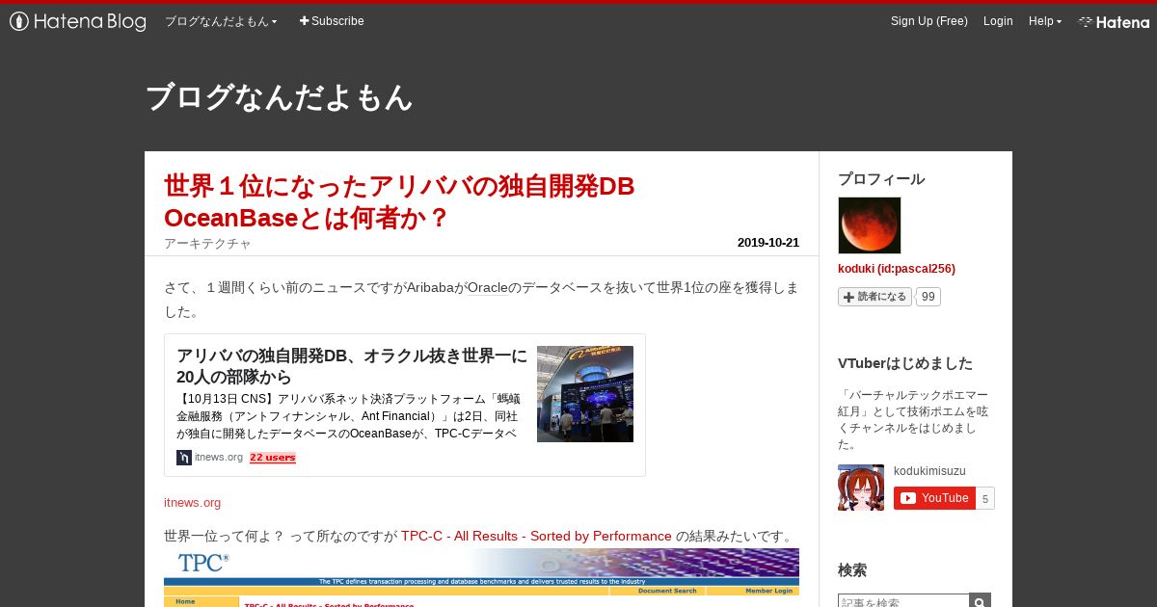This screenshot has height=607, width=1157.
Task: Open Sign Up (Free) page
Action: coord(929,21)
